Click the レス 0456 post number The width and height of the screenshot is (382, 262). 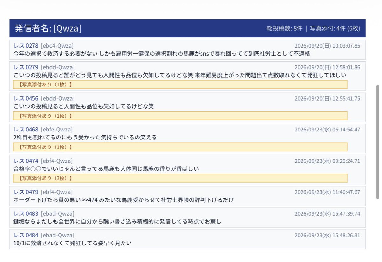tap(26, 98)
